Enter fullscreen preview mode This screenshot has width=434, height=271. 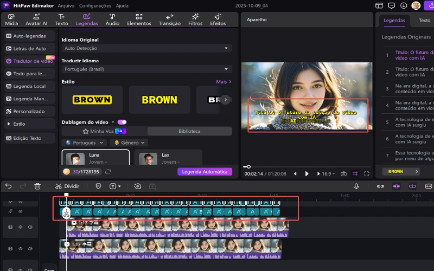(367, 174)
